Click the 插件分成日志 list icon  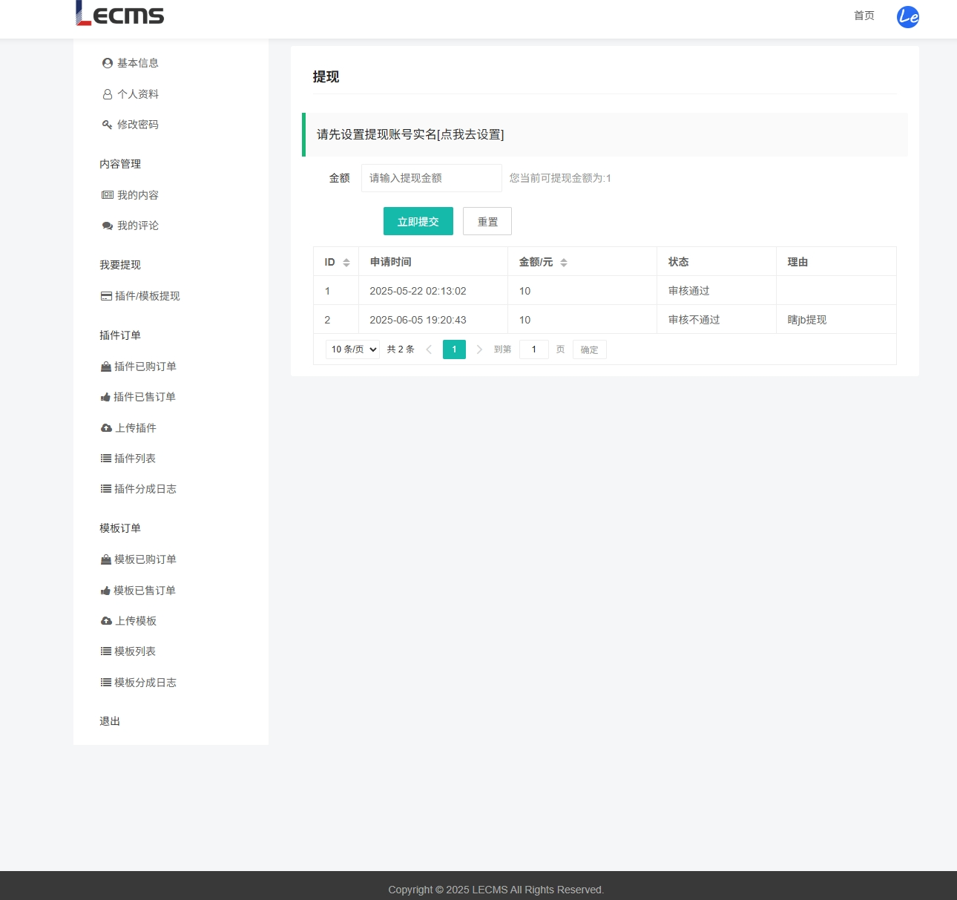[x=106, y=489]
